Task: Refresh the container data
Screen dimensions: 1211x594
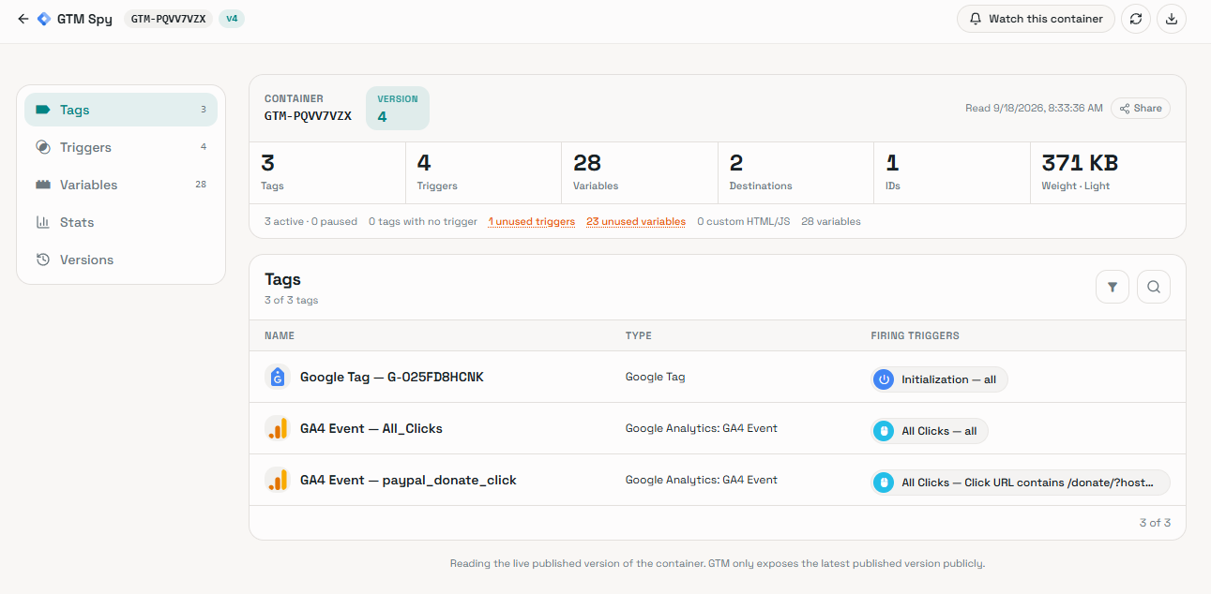Action: (x=1136, y=19)
